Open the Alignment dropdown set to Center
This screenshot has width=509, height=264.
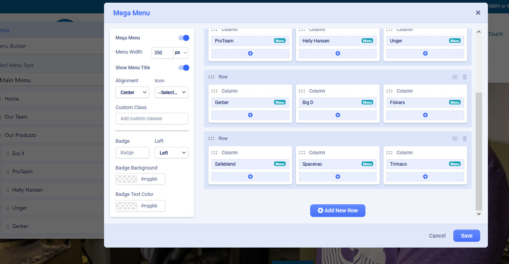pos(132,93)
